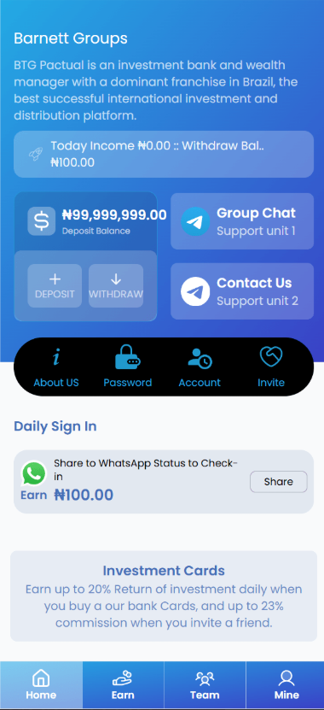The image size is (324, 710).
Task: Switch to the Home tab
Action: [x=41, y=684]
